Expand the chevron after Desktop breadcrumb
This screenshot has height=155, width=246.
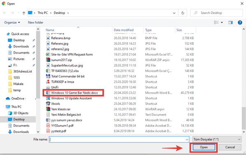pyautogui.click(x=68, y=13)
